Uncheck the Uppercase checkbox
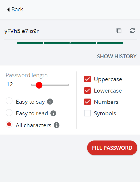 (x=87, y=79)
